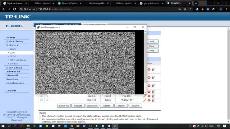The image size is (230, 129).
Task: Switch to the gán ip tĩnh router tab
Action: click(x=151, y=3)
